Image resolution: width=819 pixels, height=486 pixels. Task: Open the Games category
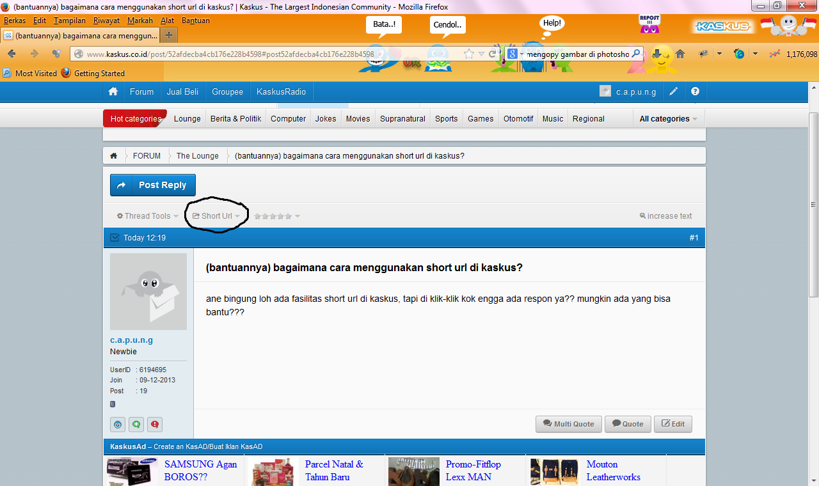tap(481, 119)
